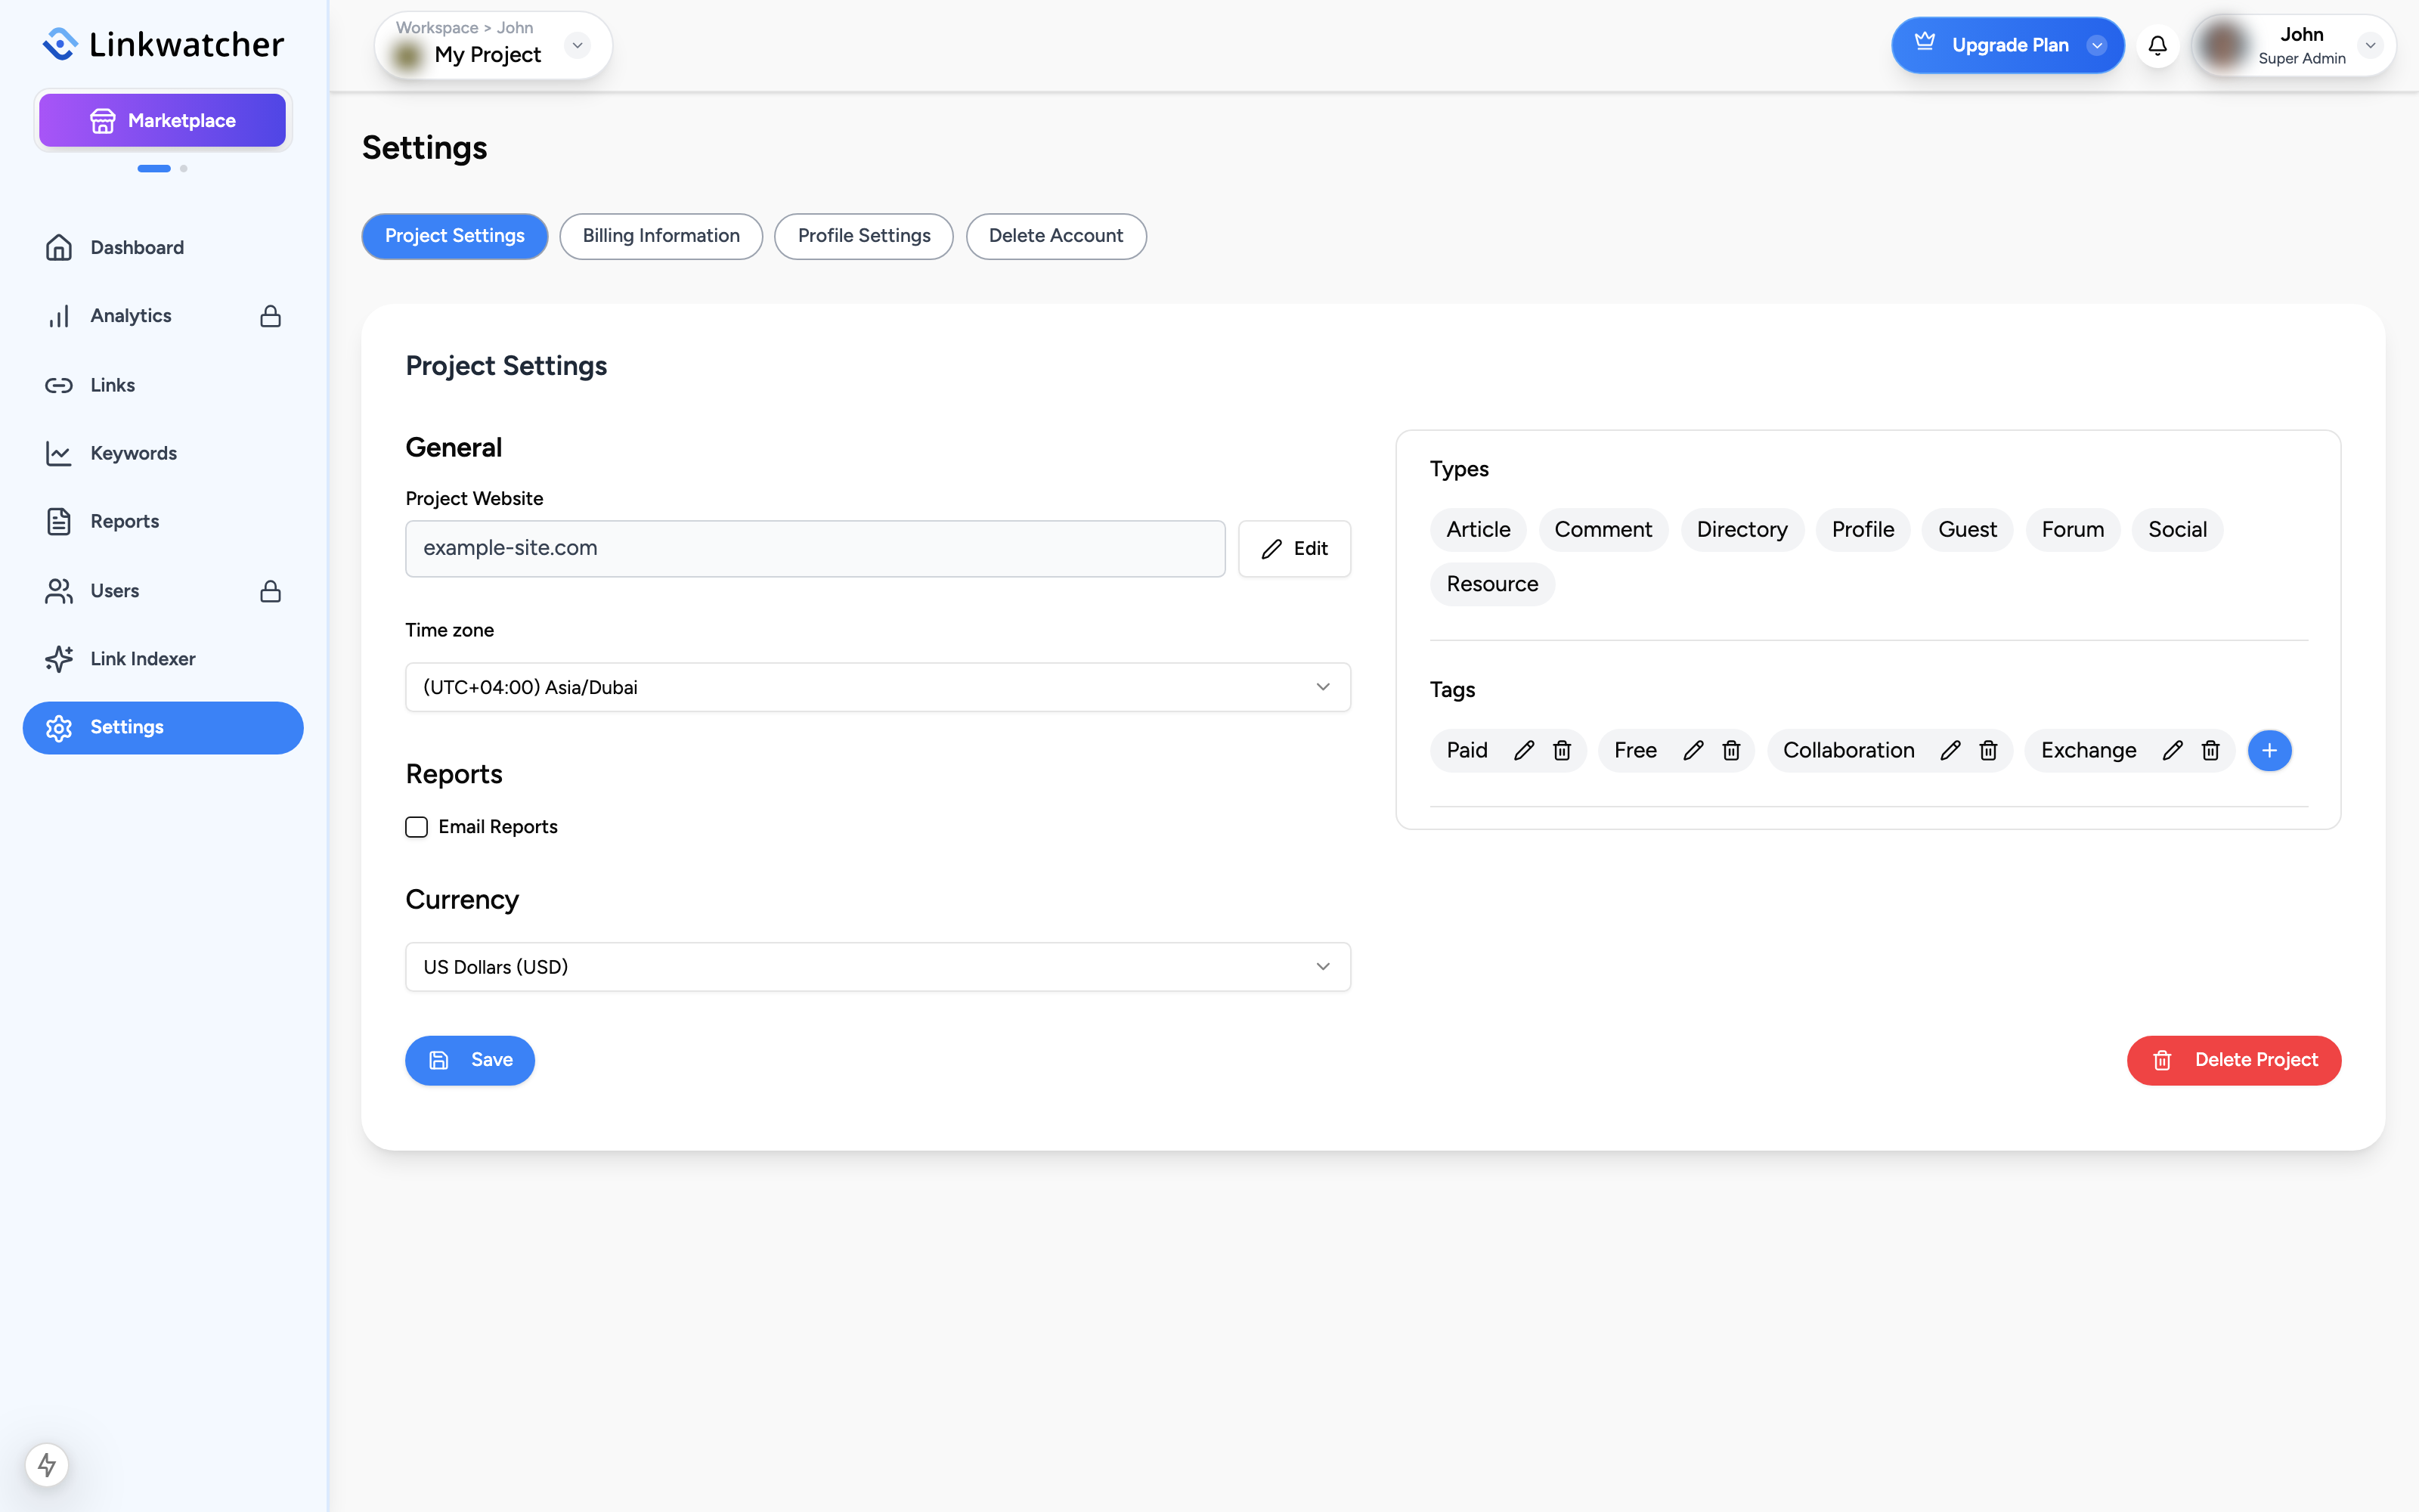Image resolution: width=2419 pixels, height=1512 pixels.
Task: Select the Article type chip
Action: [x=1479, y=529]
